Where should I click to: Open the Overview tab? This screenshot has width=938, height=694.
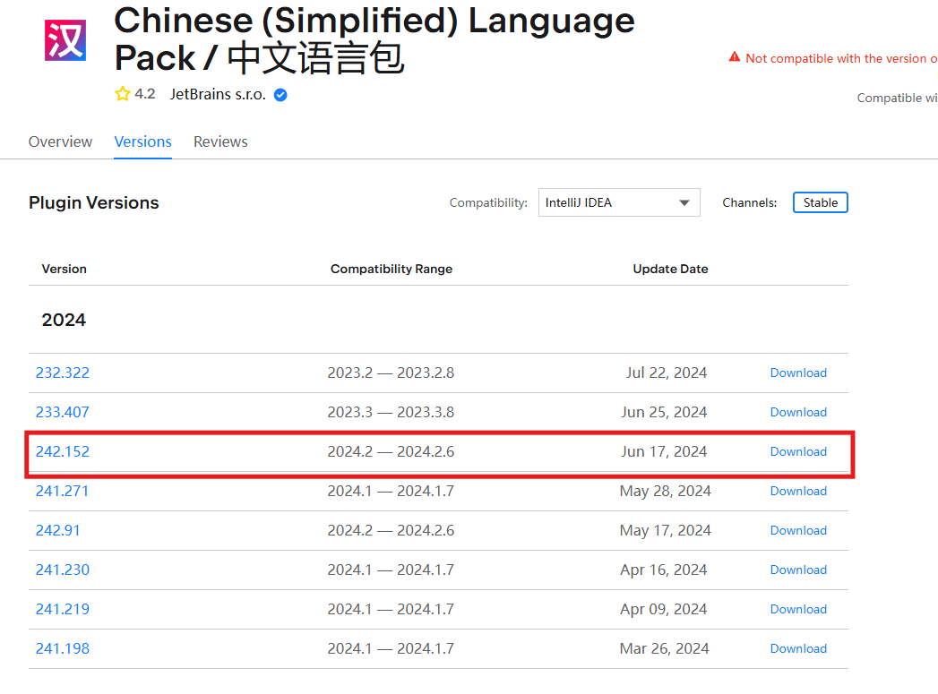coord(60,141)
